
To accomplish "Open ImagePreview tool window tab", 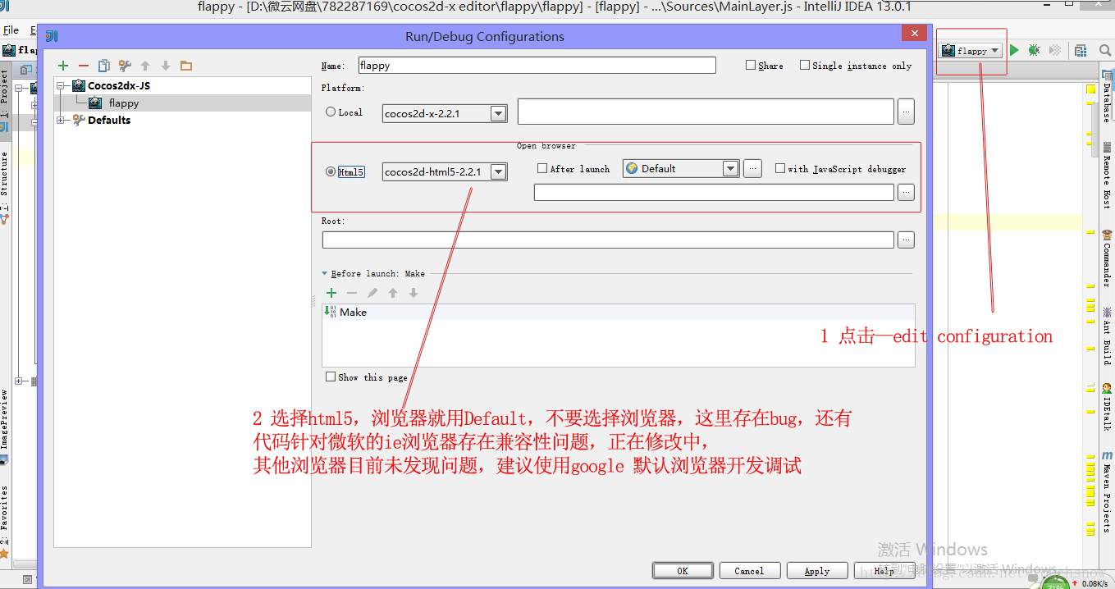I will 5,426.
